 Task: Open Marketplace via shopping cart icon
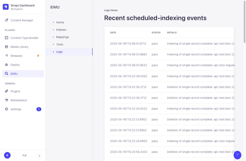click(7, 100)
